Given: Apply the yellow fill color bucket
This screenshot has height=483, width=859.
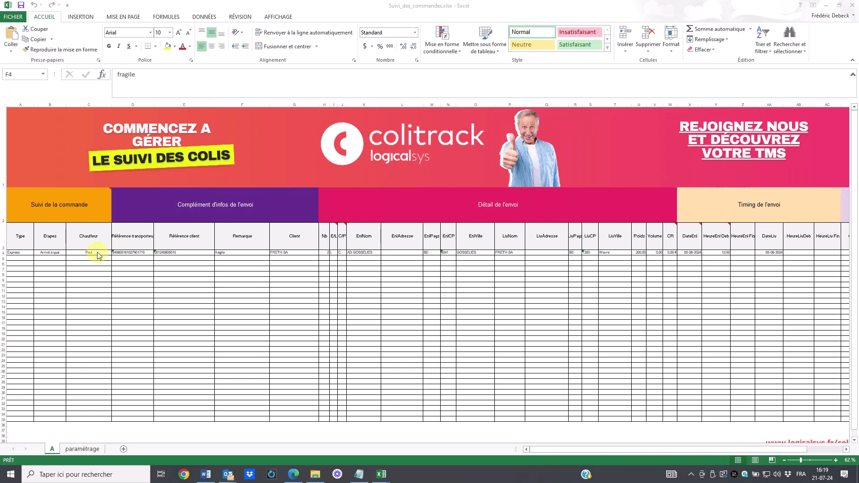Looking at the screenshot, I should 167,46.
